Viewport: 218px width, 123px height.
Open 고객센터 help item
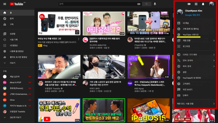click(x=196, y=84)
